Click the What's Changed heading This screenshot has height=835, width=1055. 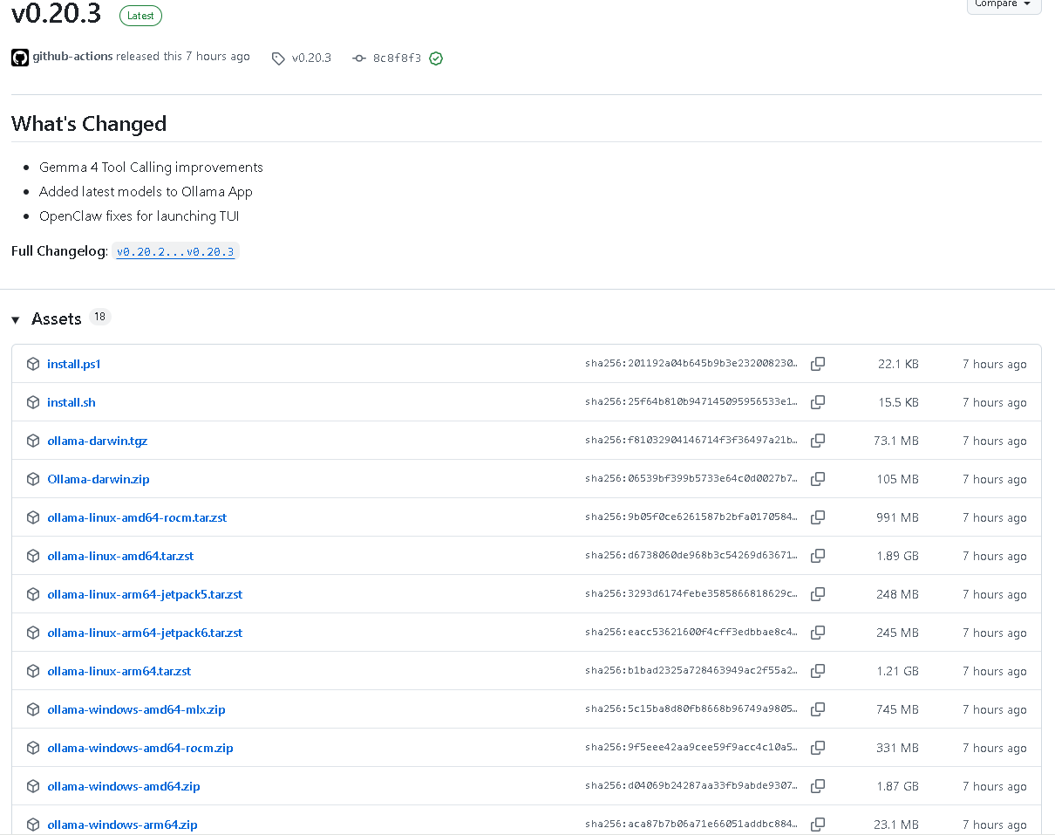coord(89,124)
